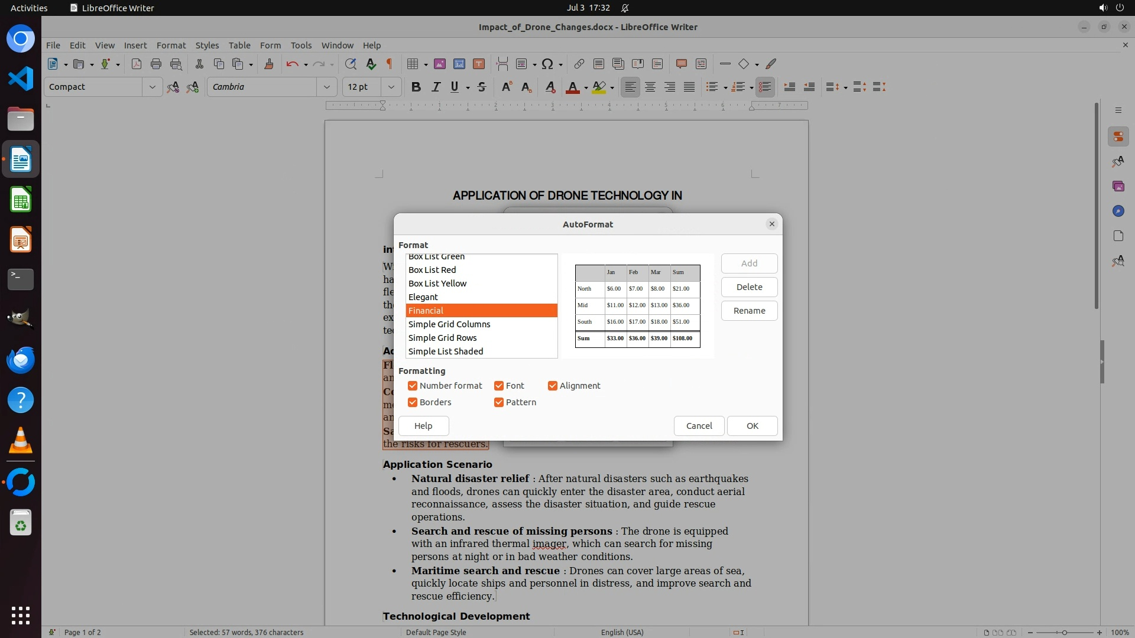1135x638 pixels.
Task: Disable the Borders checkbox
Action: pyautogui.click(x=413, y=402)
